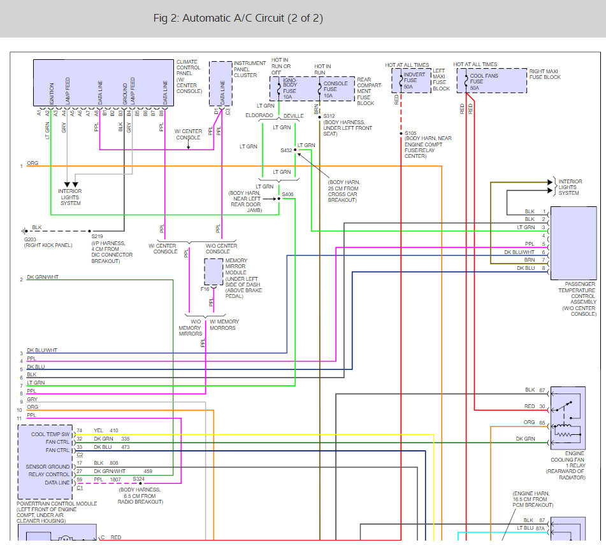This screenshot has height=545, width=606.
Task: Click the DEVILLE label
Action: (x=293, y=116)
